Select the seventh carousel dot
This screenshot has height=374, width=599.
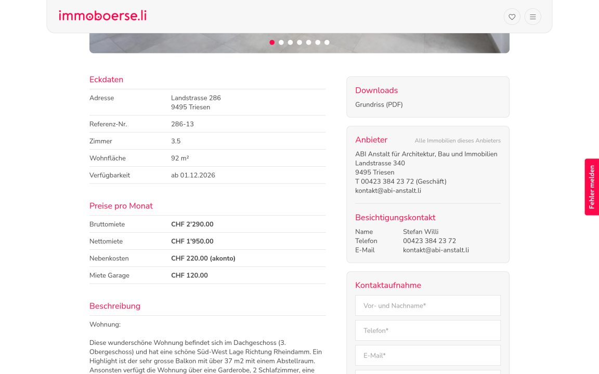click(327, 43)
